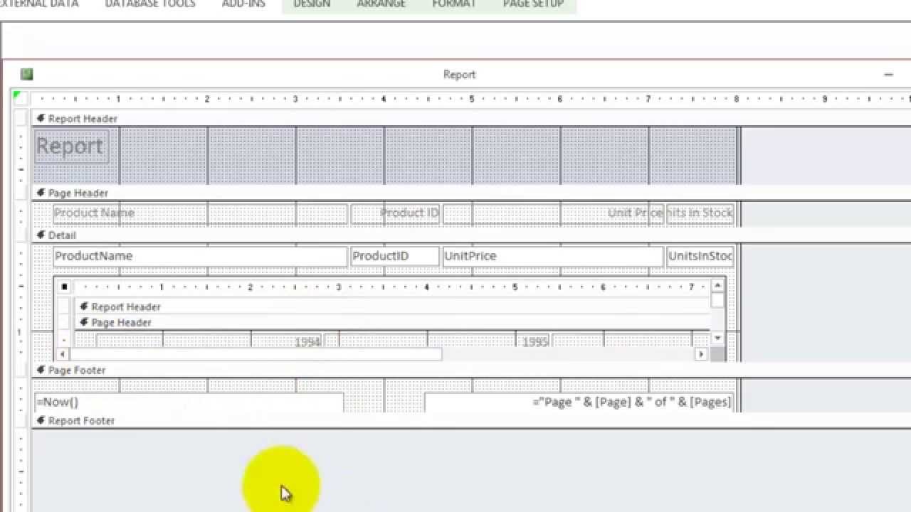Image resolution: width=911 pixels, height=512 pixels.
Task: Select the UnitPrice text box
Action: pyautogui.click(x=553, y=256)
